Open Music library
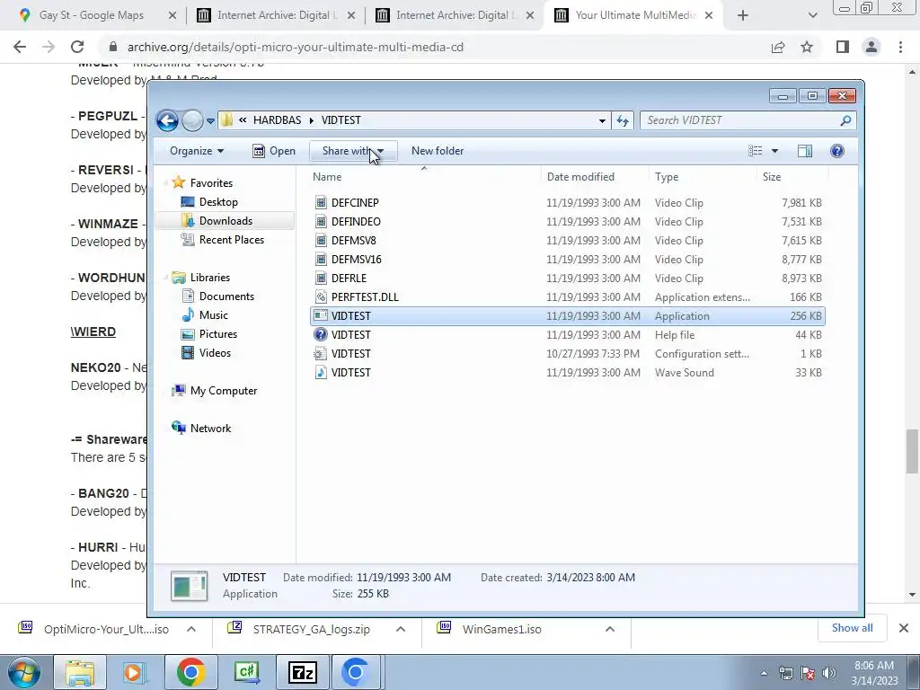The width and height of the screenshot is (920, 690). pos(213,315)
